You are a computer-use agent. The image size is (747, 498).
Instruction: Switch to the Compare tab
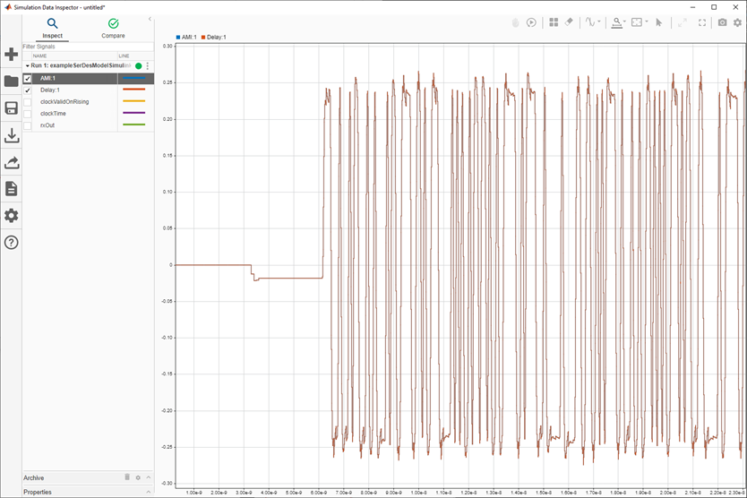coord(113,28)
